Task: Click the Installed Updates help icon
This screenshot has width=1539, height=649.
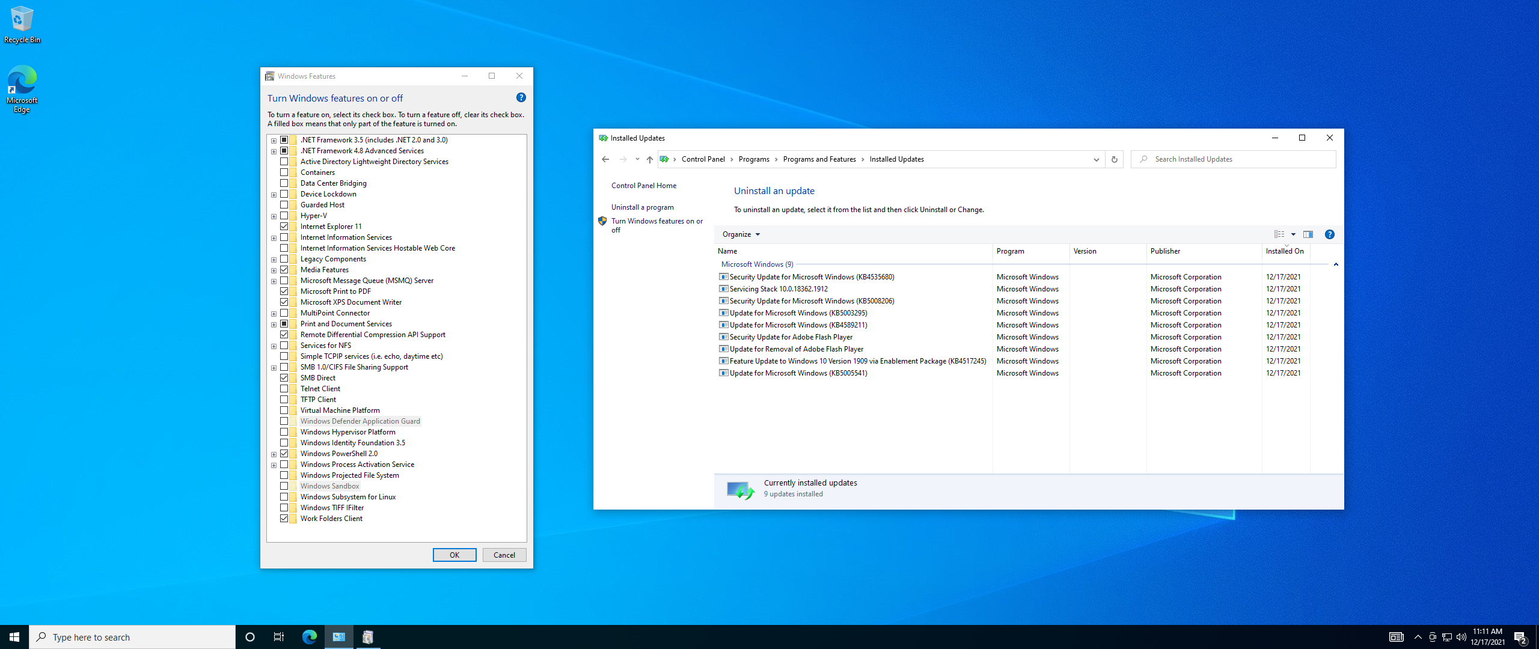Action: 1330,234
